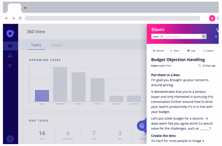Click the Spekit logo in panel header
The height and width of the screenshot is (146, 222).
pyautogui.click(x=158, y=29)
